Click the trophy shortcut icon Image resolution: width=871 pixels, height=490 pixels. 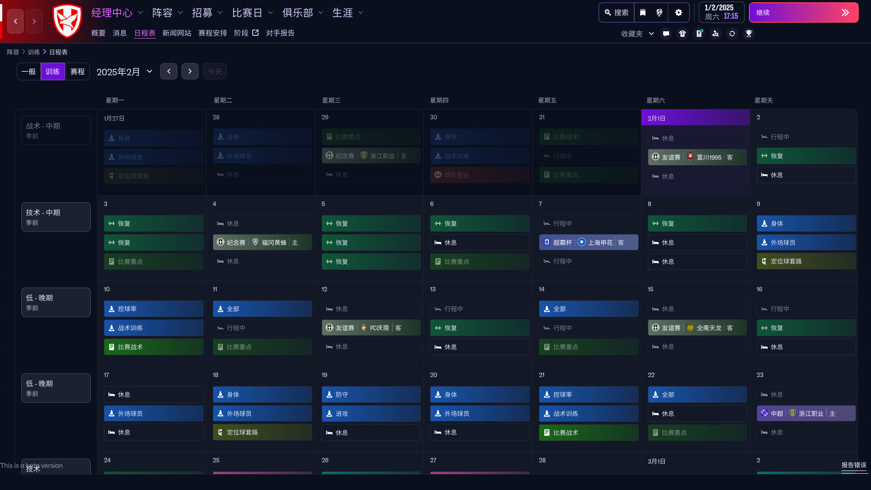pos(749,34)
